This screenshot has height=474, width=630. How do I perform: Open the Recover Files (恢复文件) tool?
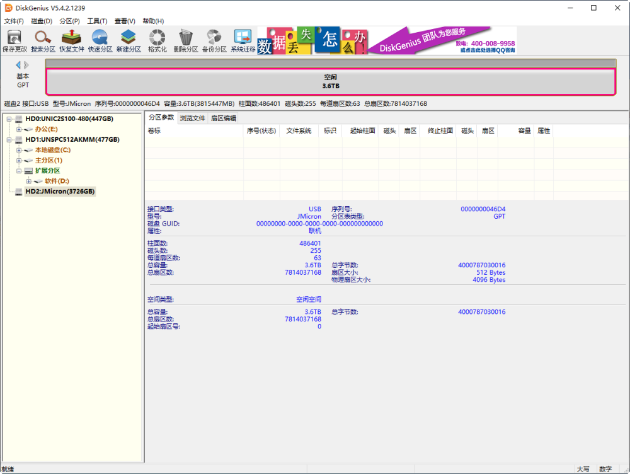pyautogui.click(x=71, y=40)
